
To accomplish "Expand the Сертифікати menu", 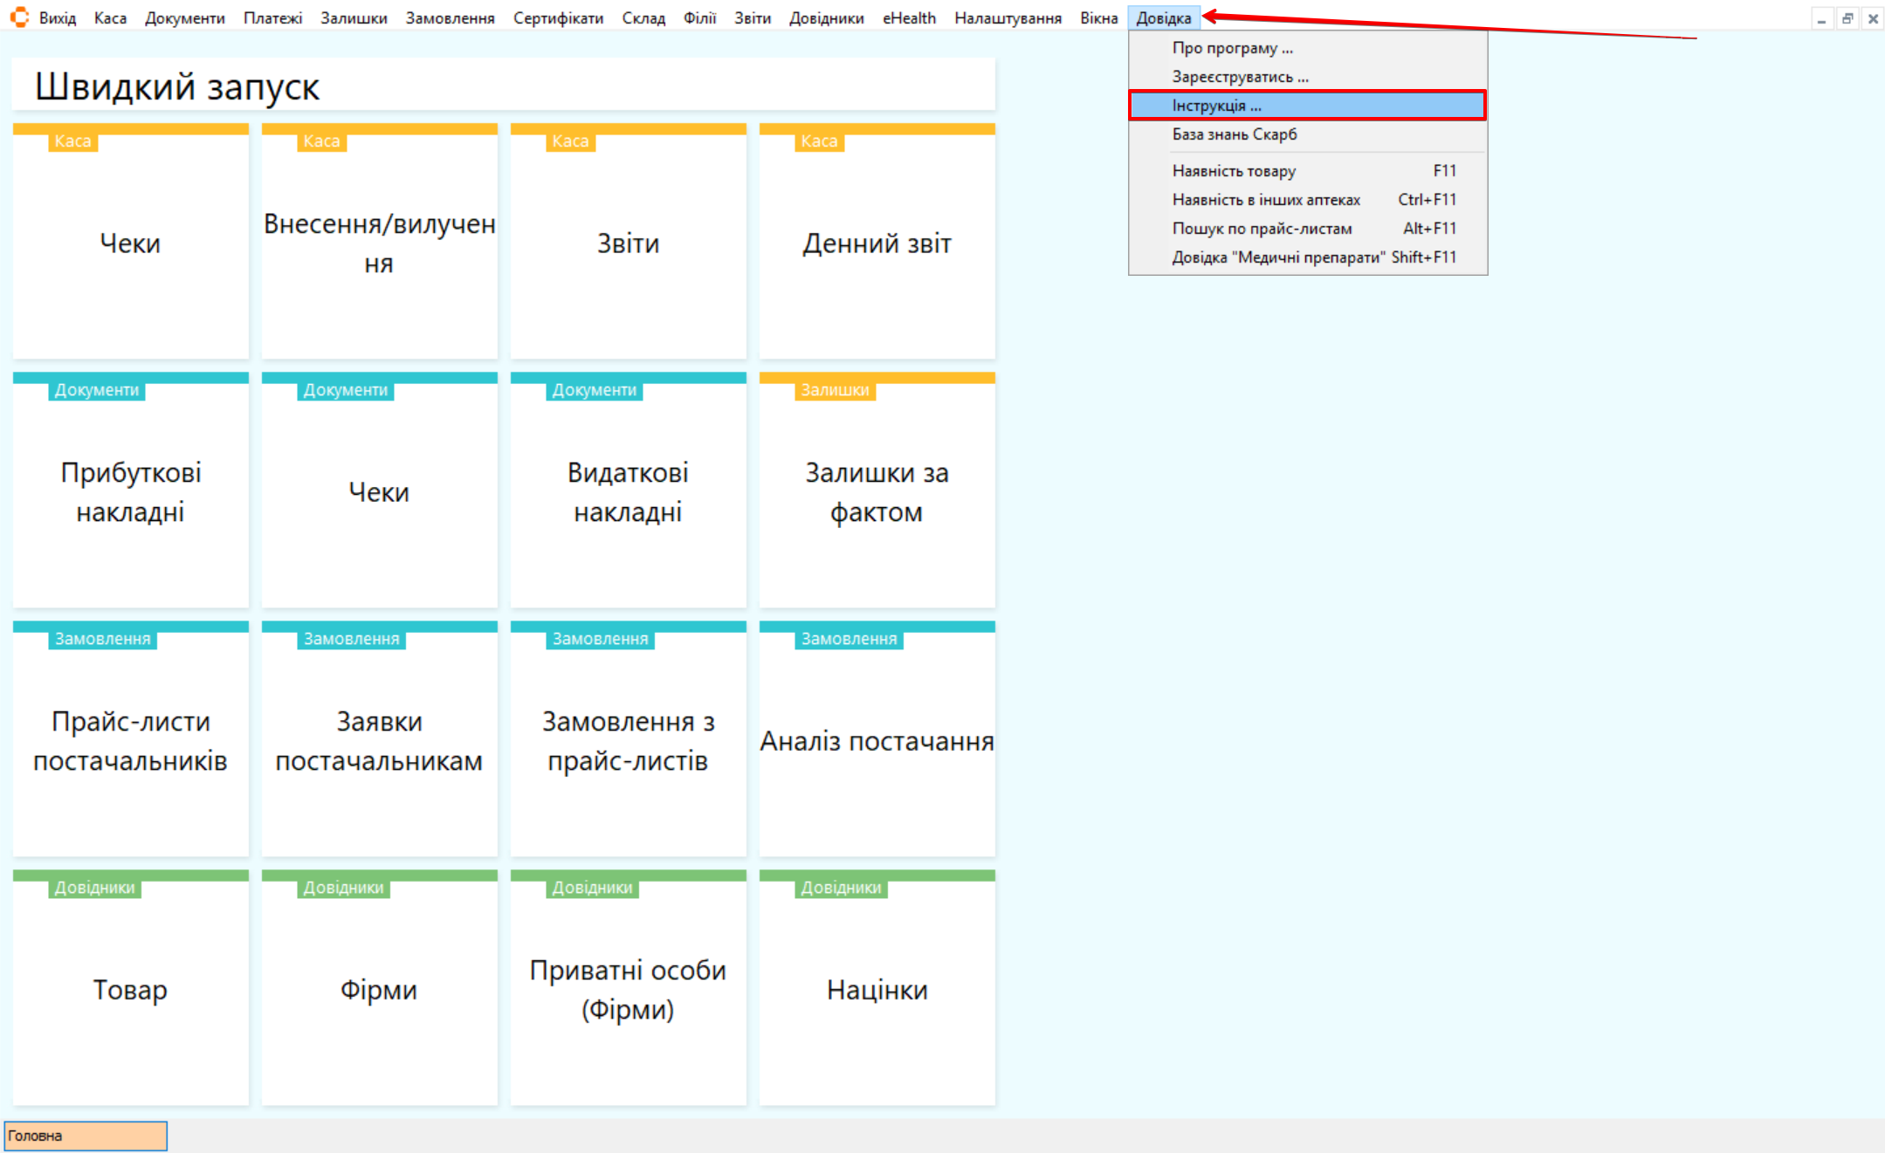I will 558,18.
